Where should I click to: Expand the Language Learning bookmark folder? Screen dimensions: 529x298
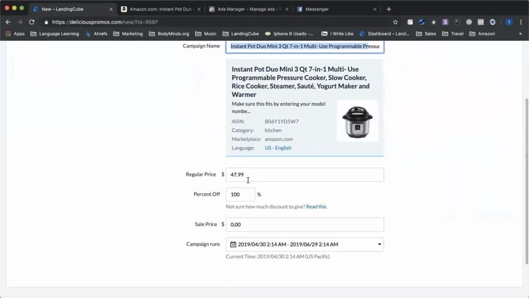pyautogui.click(x=55, y=34)
